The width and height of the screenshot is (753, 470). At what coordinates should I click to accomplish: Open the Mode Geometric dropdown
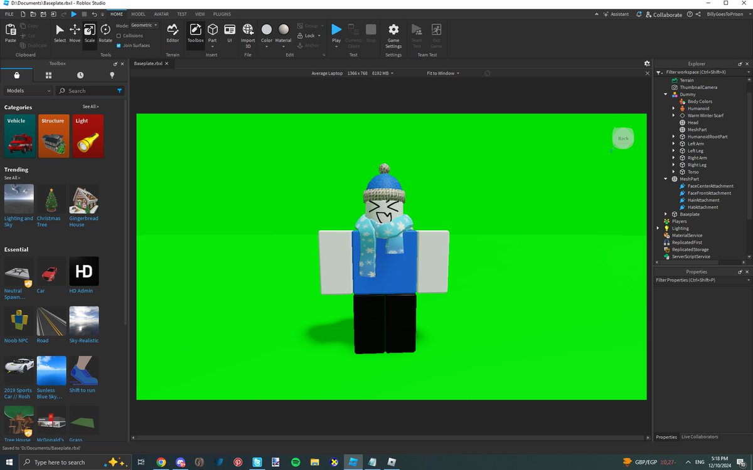[x=145, y=26]
